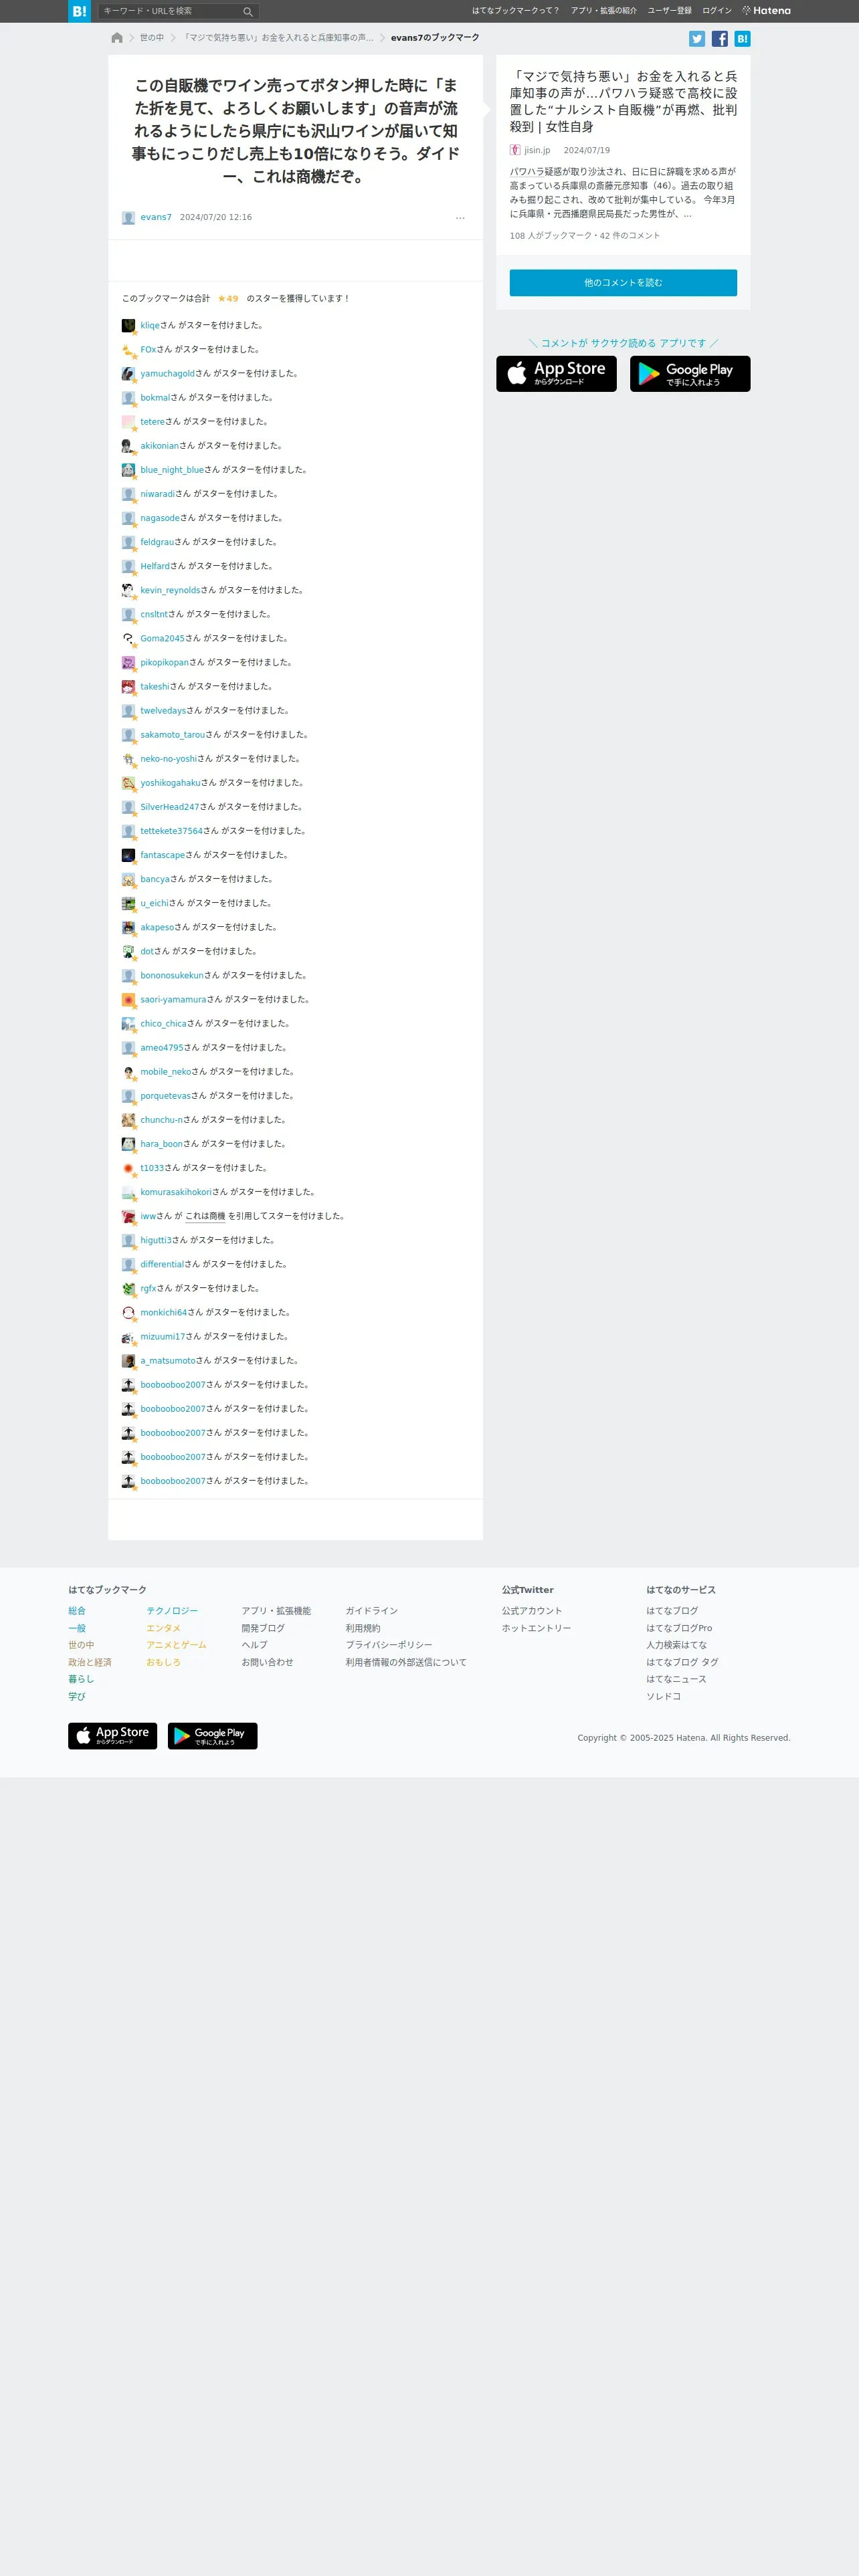The height and width of the screenshot is (2576, 859).
Task: Add bookmark with blue B! icon
Action: (x=742, y=39)
